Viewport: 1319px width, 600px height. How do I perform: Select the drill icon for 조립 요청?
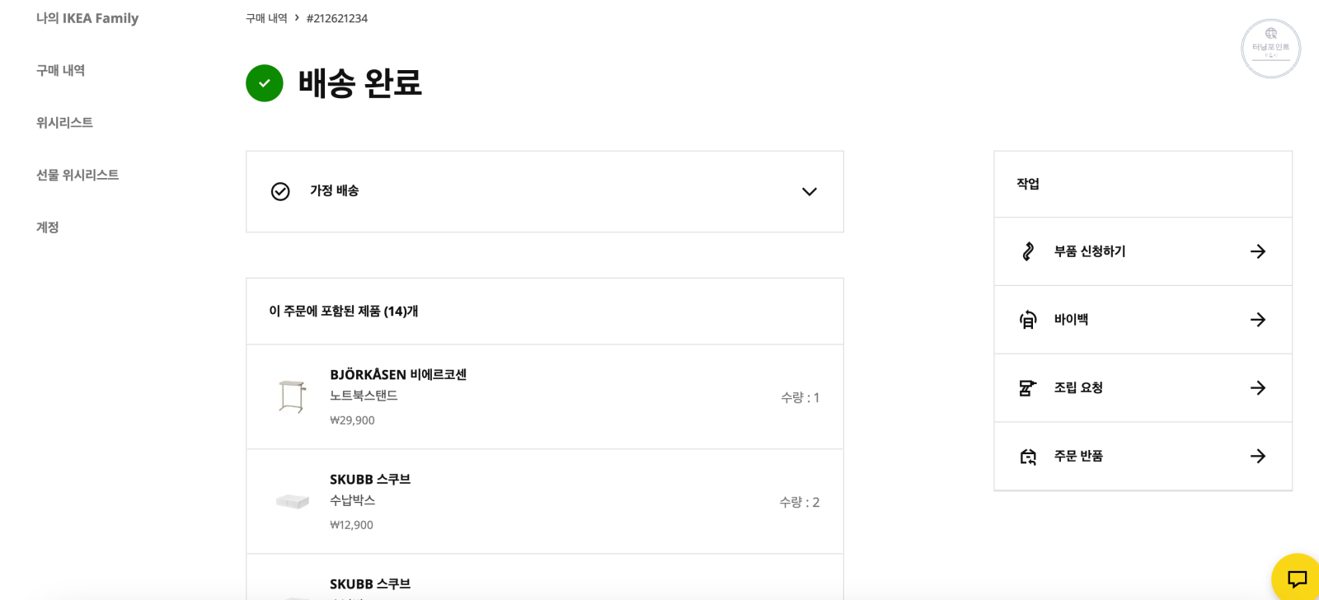(1027, 387)
